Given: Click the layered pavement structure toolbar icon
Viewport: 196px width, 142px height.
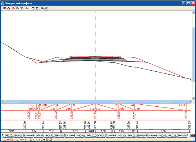Looking at the screenshot, I should click(x=13, y=8).
